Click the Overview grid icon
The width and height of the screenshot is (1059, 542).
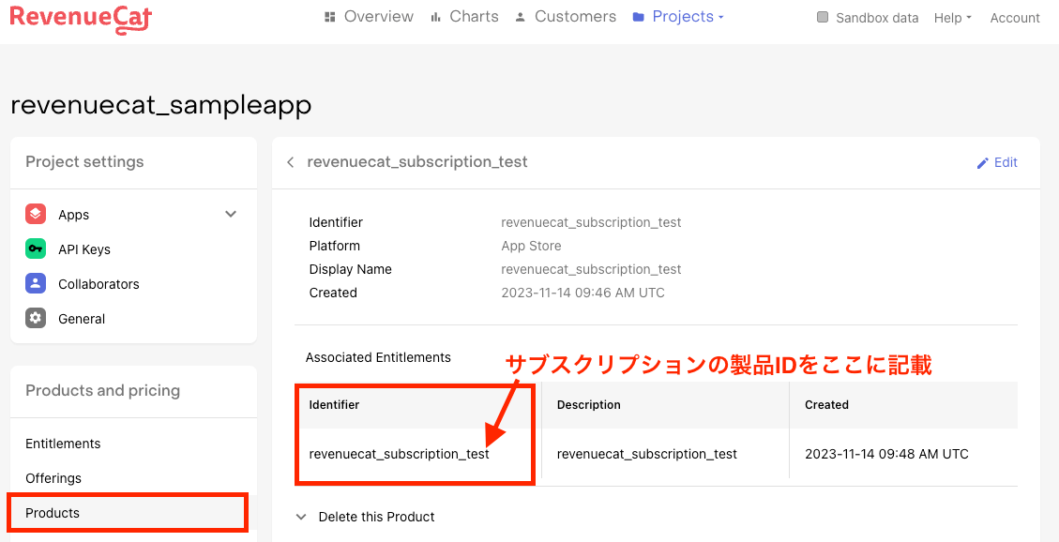click(329, 17)
